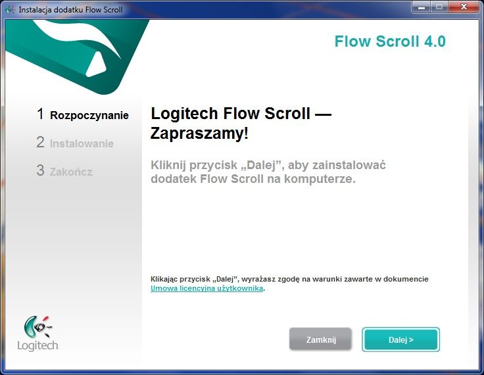Click the Kliknij przycisk „Dalej" instruction text
This screenshot has width=484, height=375.
268,172
